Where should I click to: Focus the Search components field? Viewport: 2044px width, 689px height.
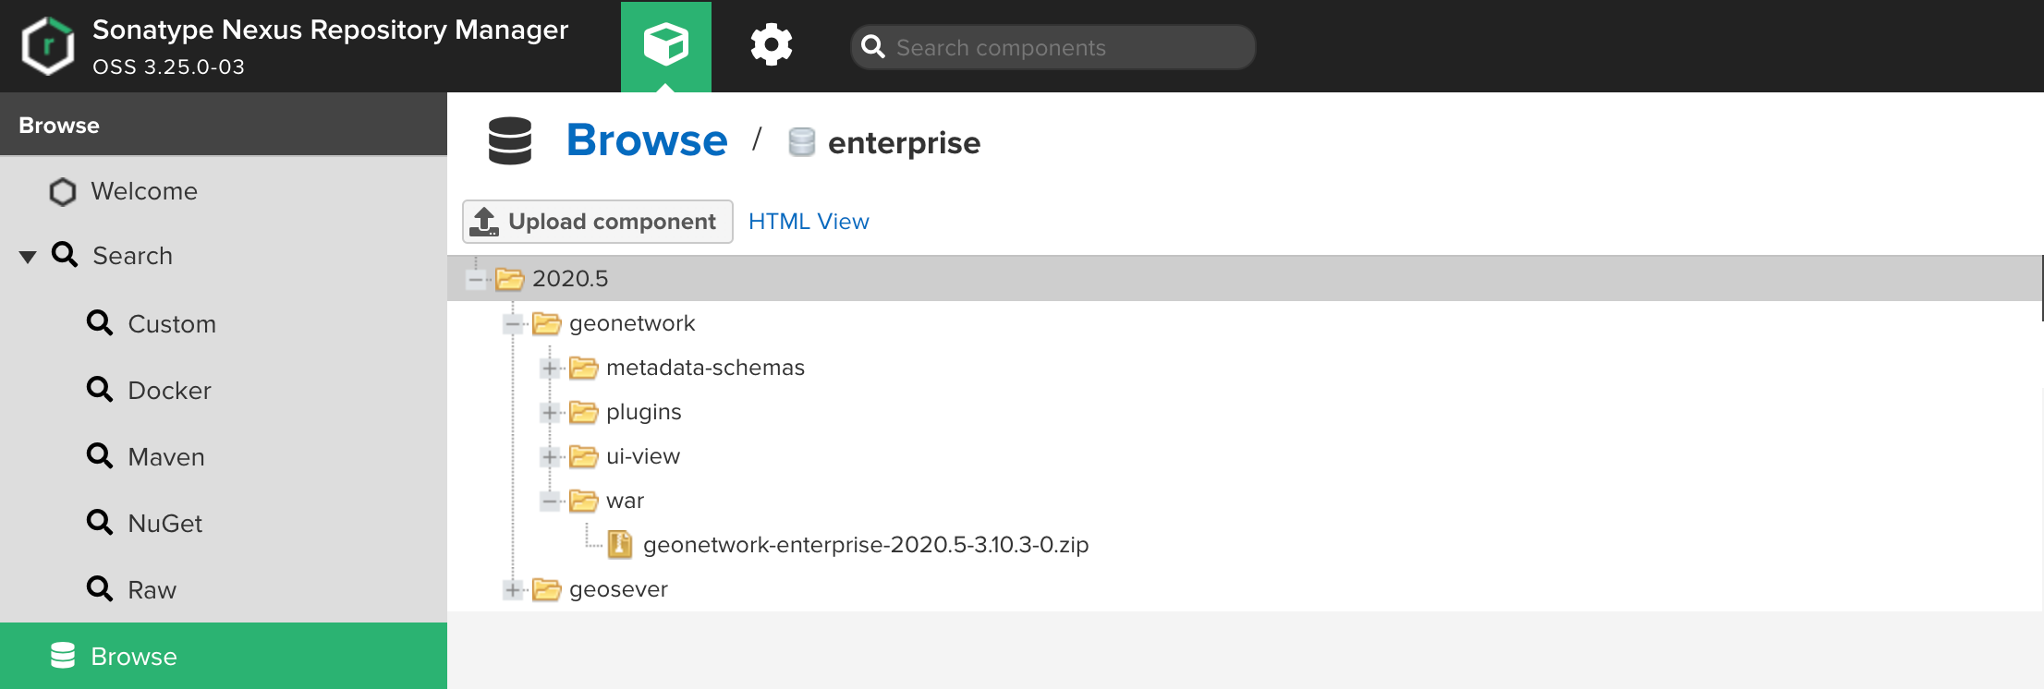1053,47
